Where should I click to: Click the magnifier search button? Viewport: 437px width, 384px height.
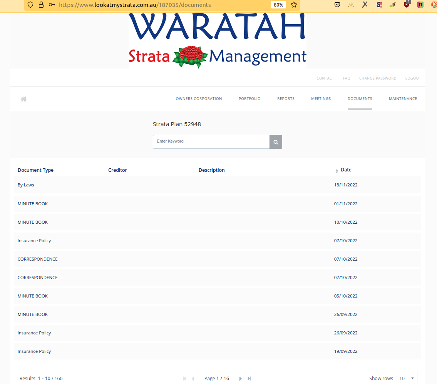point(276,142)
